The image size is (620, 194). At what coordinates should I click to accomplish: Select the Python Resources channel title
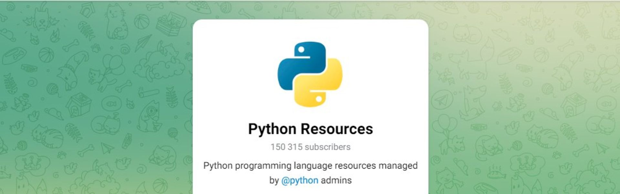310,129
